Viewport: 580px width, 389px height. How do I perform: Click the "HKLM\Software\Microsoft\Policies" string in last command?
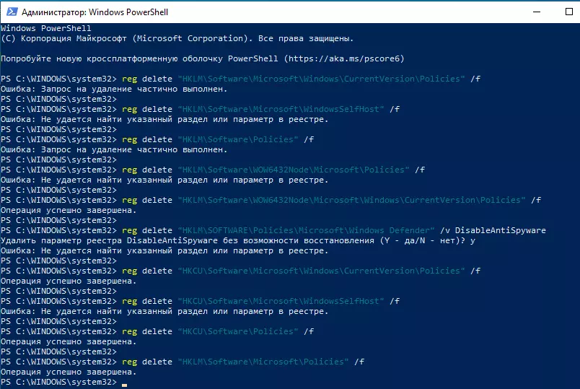(x=263, y=362)
